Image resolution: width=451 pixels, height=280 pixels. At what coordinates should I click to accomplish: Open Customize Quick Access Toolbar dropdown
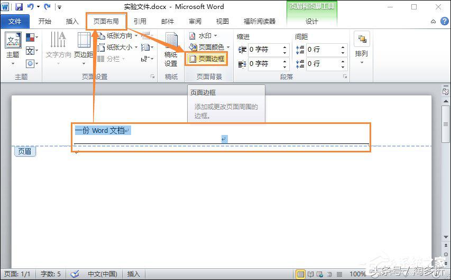pos(59,7)
